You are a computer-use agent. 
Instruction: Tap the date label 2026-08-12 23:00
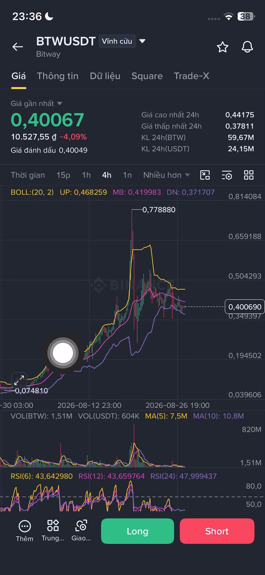pos(89,405)
